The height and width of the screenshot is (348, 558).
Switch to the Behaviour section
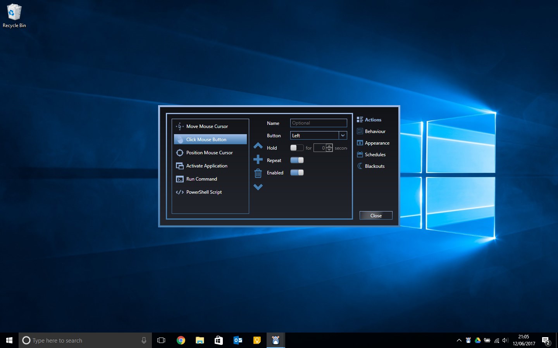tap(375, 131)
